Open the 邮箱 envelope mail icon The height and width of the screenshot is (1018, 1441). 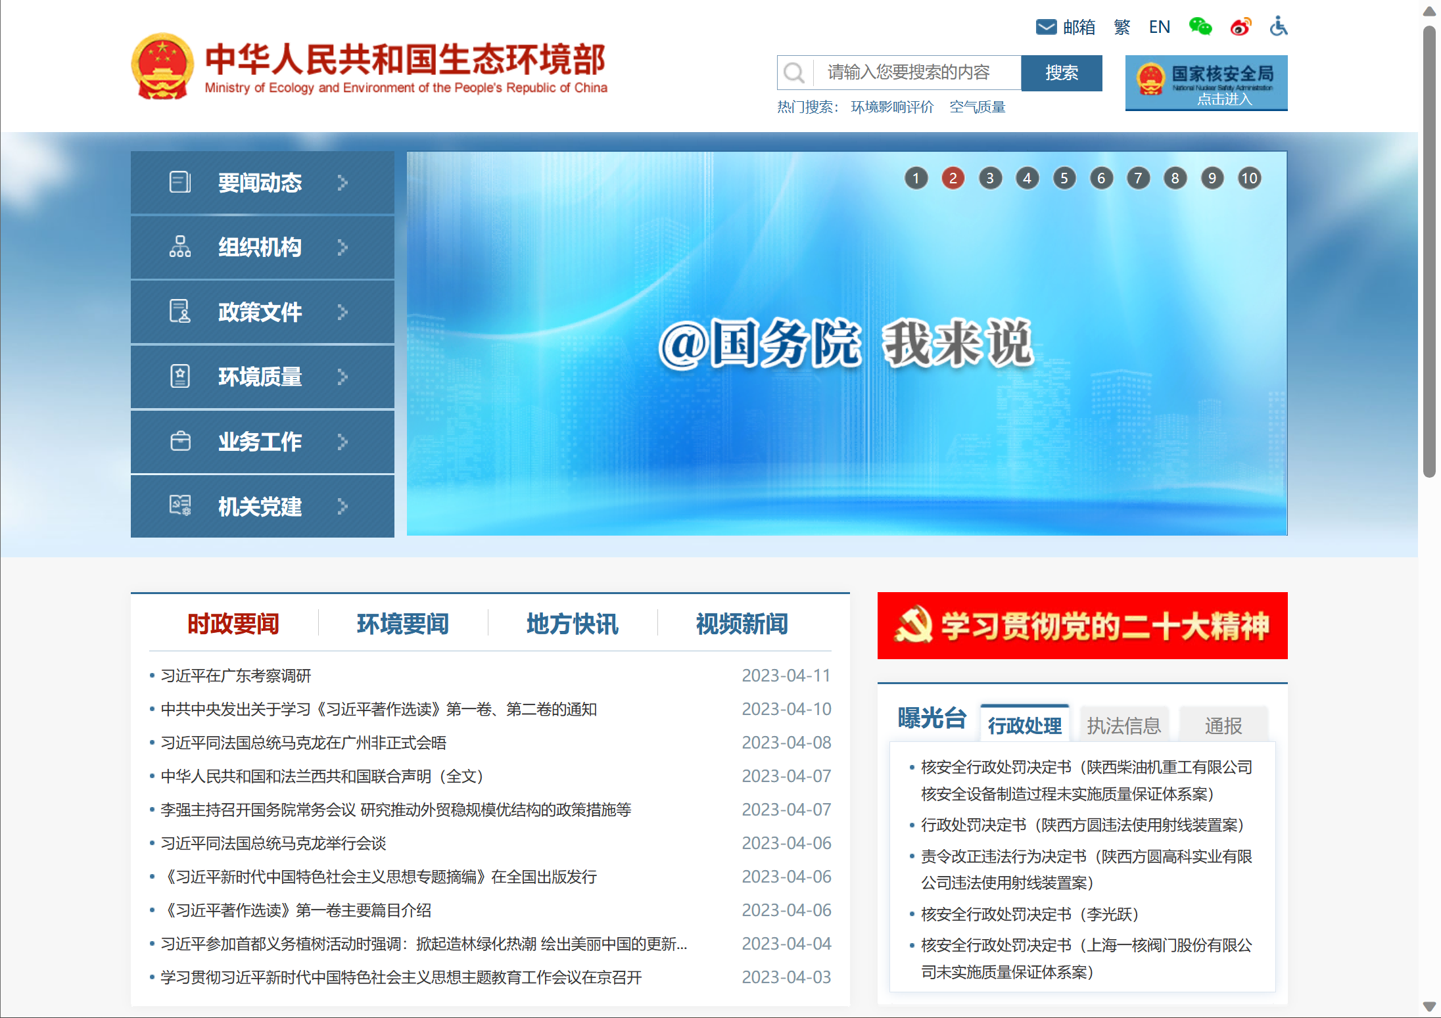coord(1046,27)
